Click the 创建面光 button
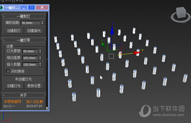The image size is (191, 123). point(34,30)
